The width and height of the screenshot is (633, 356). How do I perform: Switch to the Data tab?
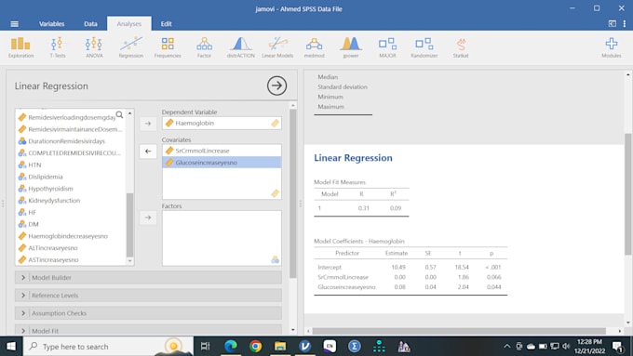point(90,24)
